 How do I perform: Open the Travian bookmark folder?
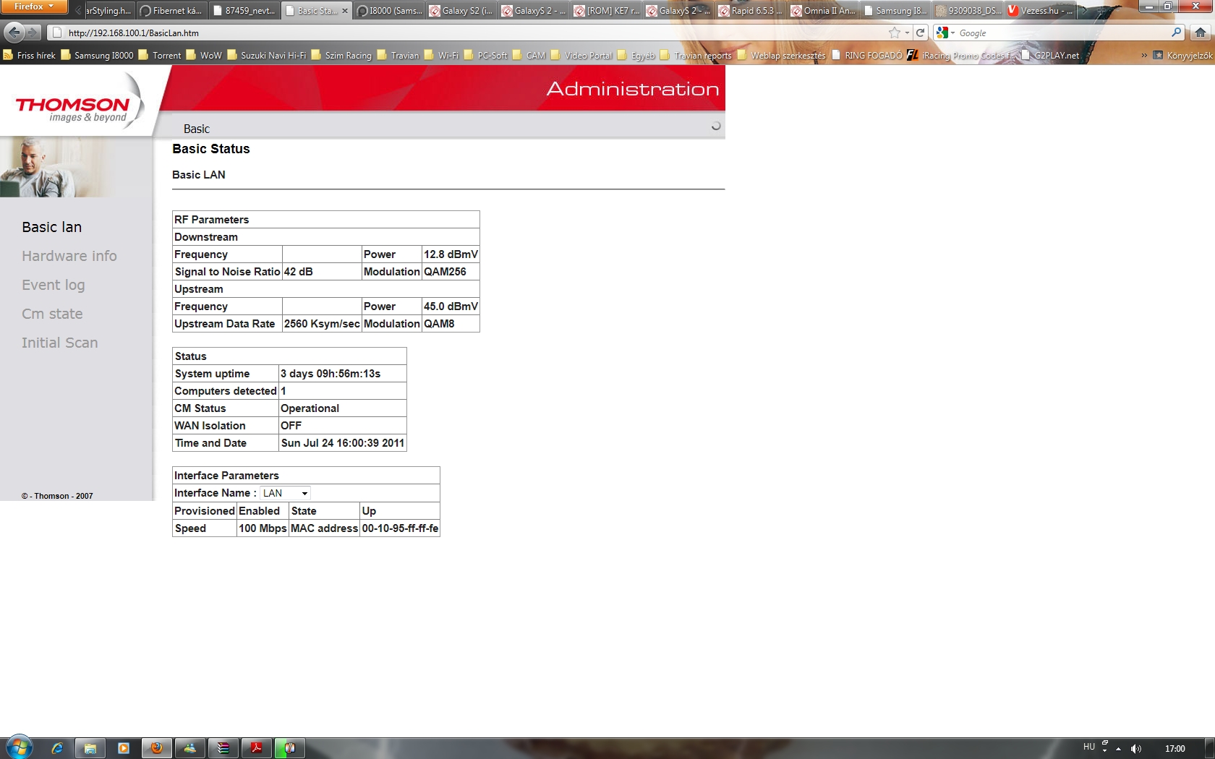398,55
